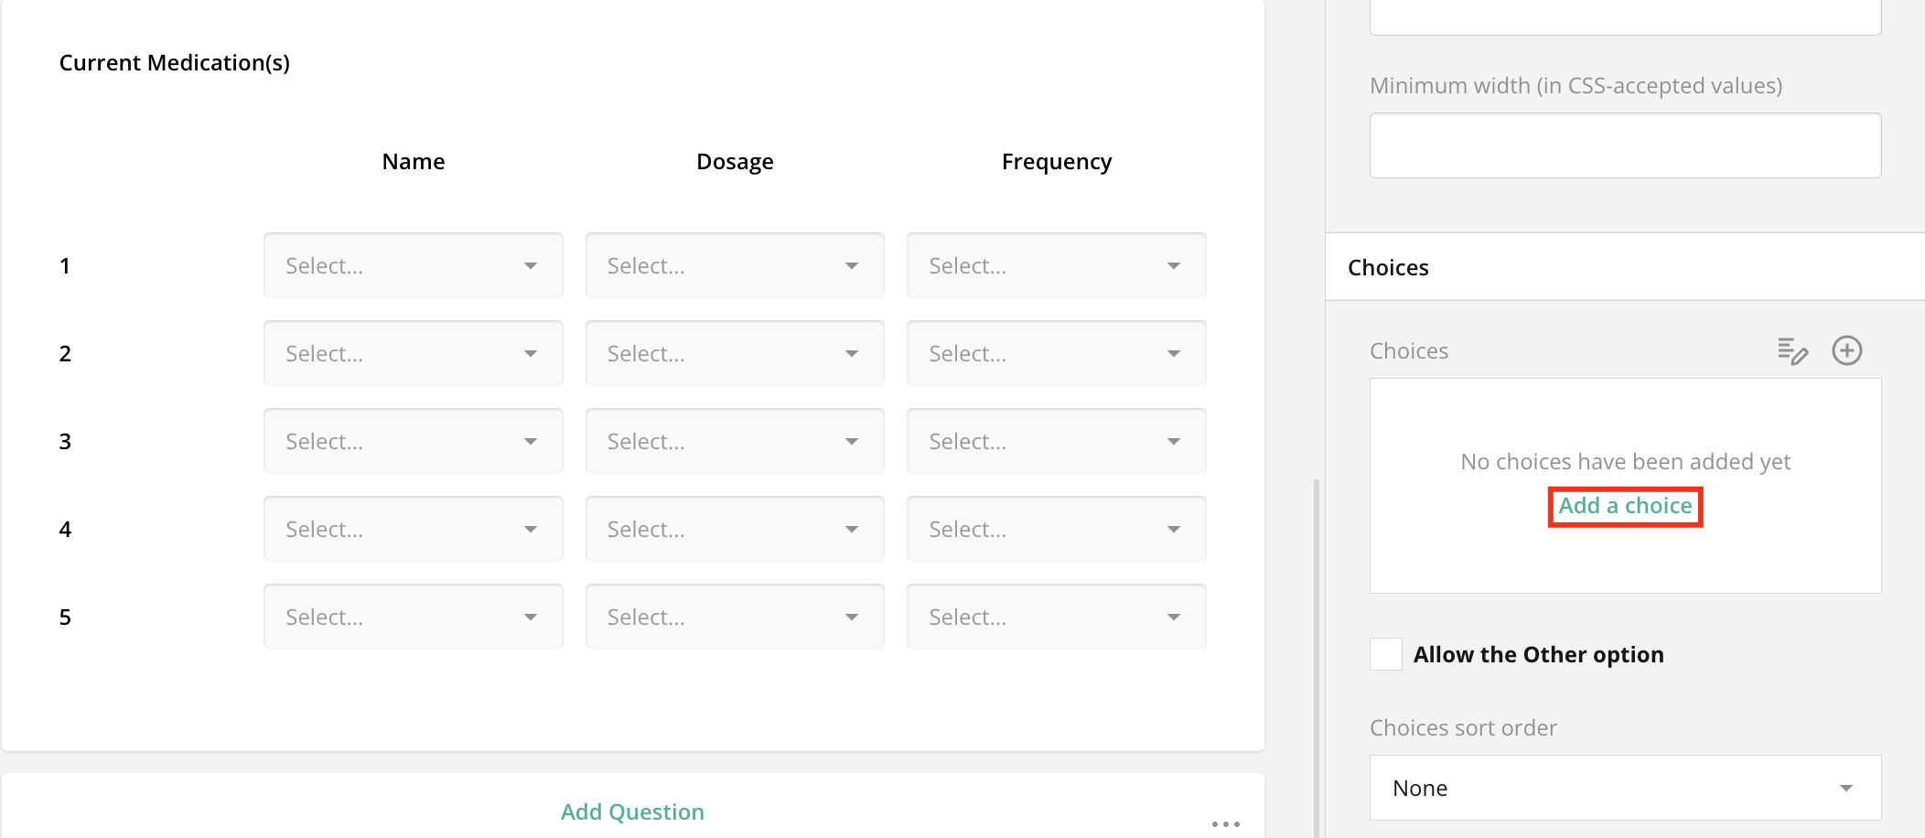Select the Name column header

click(414, 162)
